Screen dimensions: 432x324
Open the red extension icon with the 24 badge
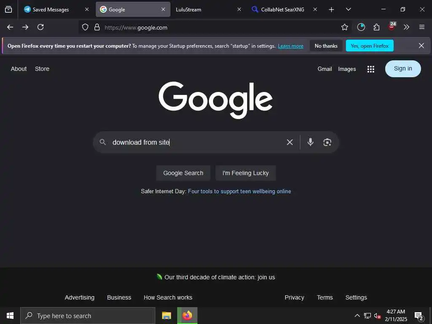click(392, 26)
